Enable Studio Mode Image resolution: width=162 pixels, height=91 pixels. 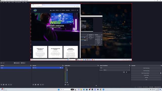click(146, 75)
